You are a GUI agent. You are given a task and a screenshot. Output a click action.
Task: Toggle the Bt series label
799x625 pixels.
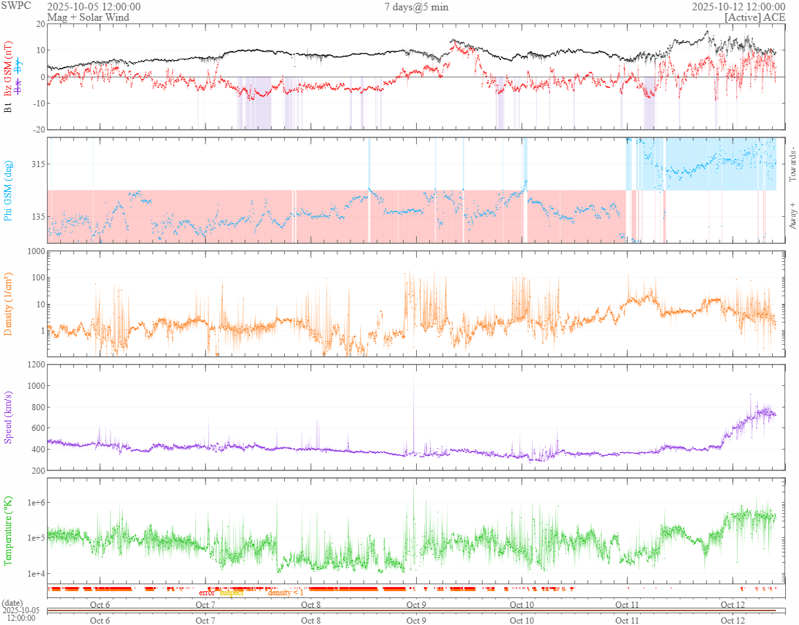8,107
